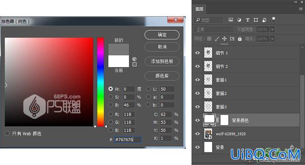Click the C cyan field 62
305x165 pixels.
click(166, 115)
